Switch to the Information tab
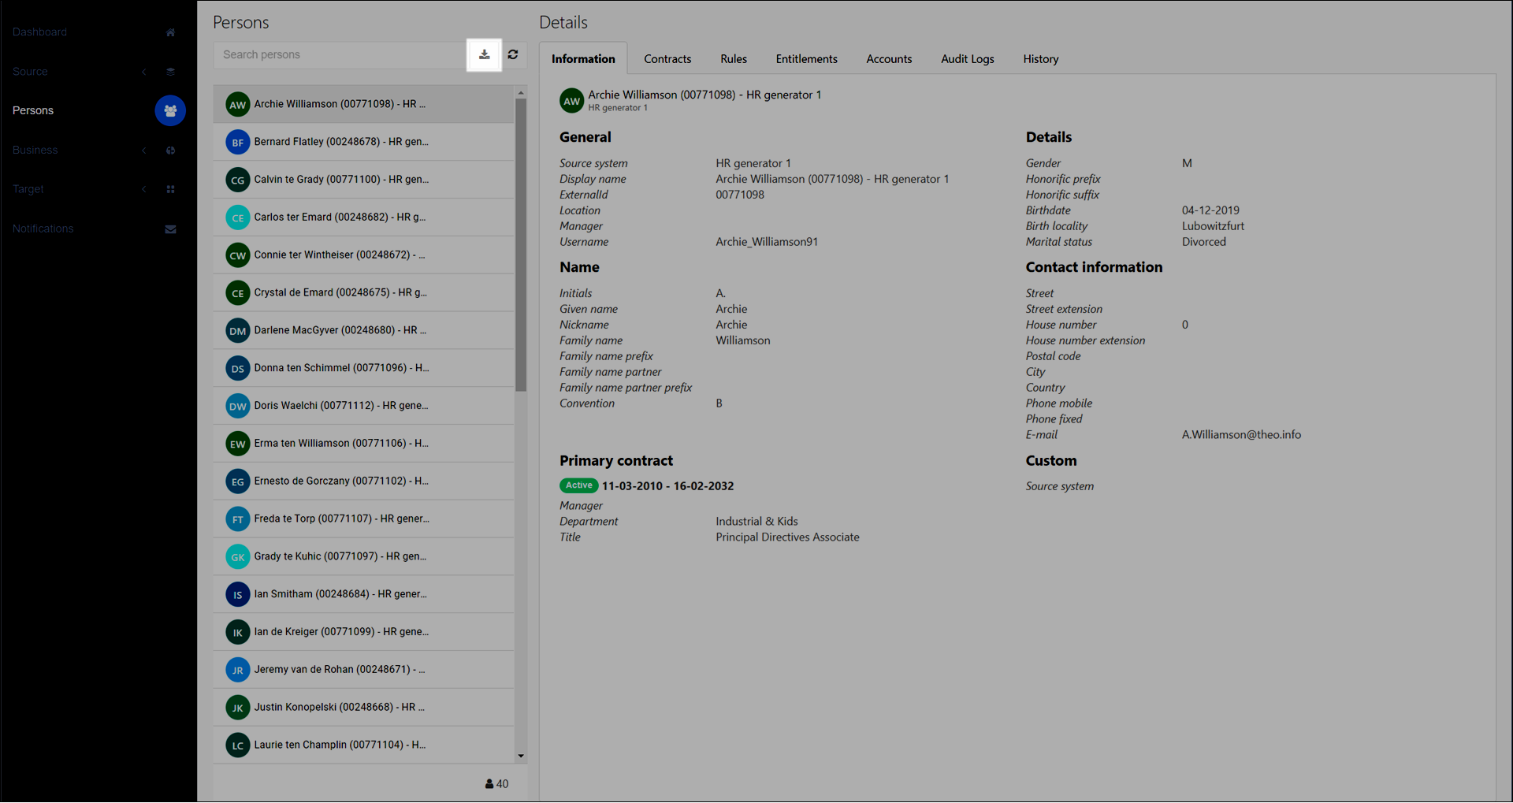Screen dimensions: 1513x803 point(583,59)
